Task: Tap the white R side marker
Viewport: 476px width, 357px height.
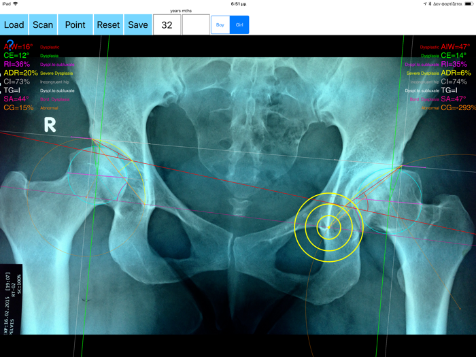Action: click(x=50, y=124)
